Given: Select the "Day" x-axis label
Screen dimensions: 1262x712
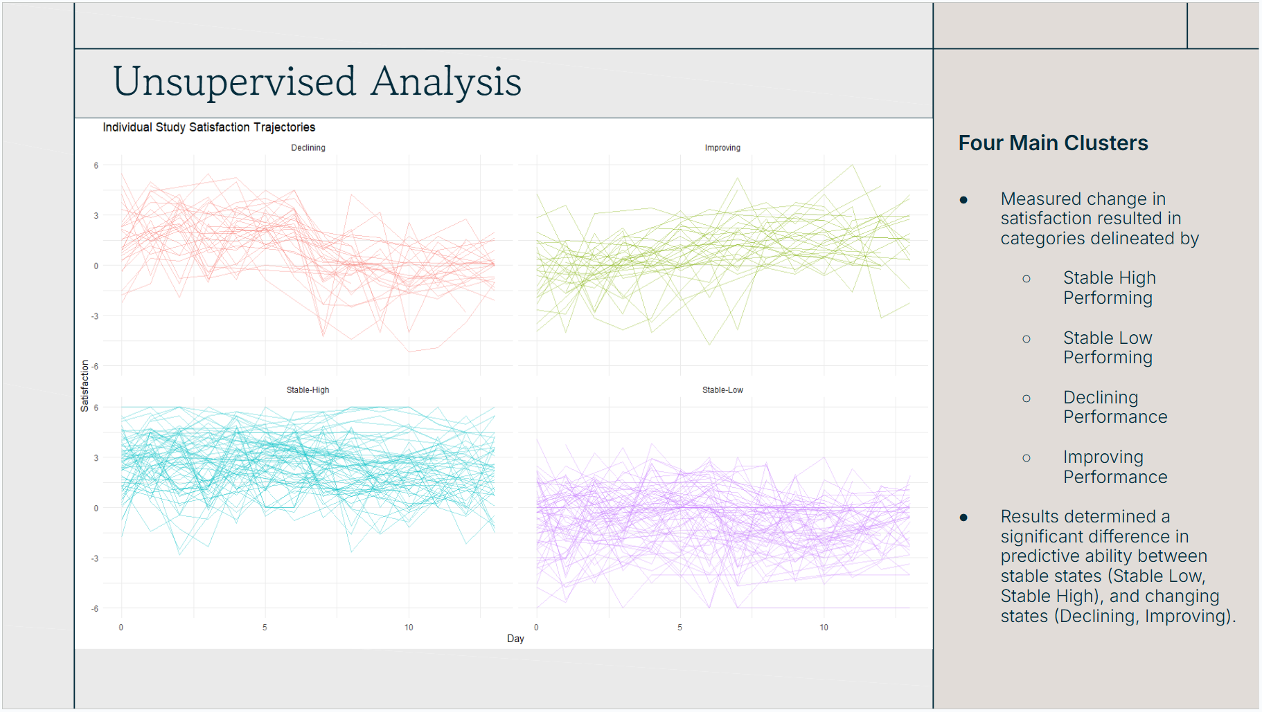Looking at the screenshot, I should (515, 639).
